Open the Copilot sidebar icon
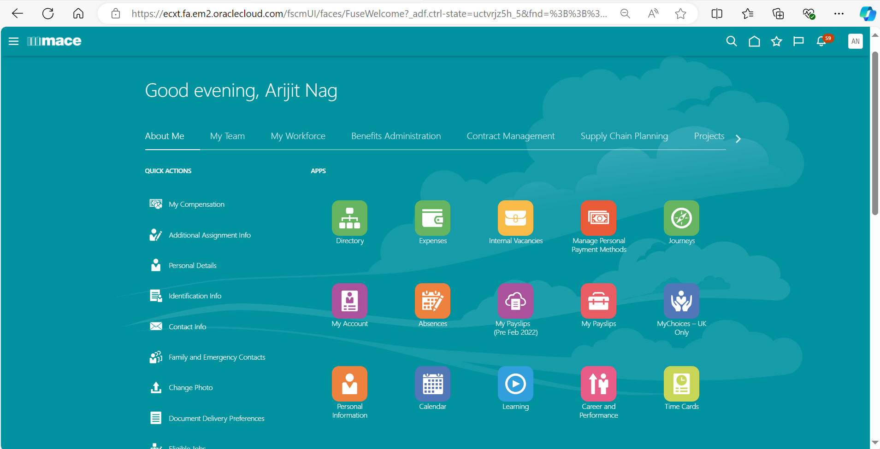The width and height of the screenshot is (880, 449). [868, 14]
